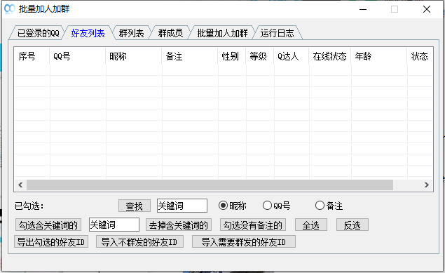Go to the 群成员 tab
Screen dimensions: 445x273
click(x=170, y=33)
